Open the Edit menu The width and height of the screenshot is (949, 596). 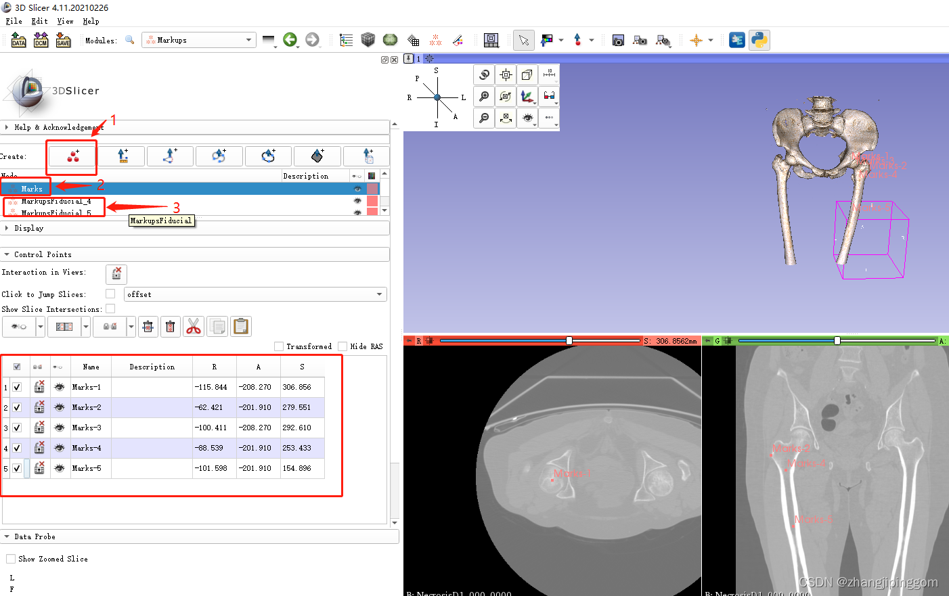(39, 21)
